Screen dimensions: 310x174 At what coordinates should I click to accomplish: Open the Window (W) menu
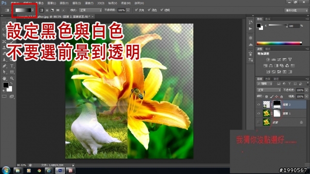(x=126, y=3)
